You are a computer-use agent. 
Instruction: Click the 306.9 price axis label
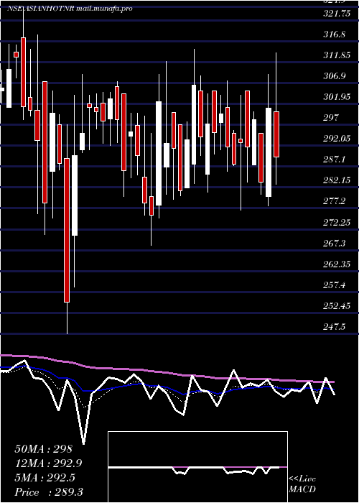335,76
